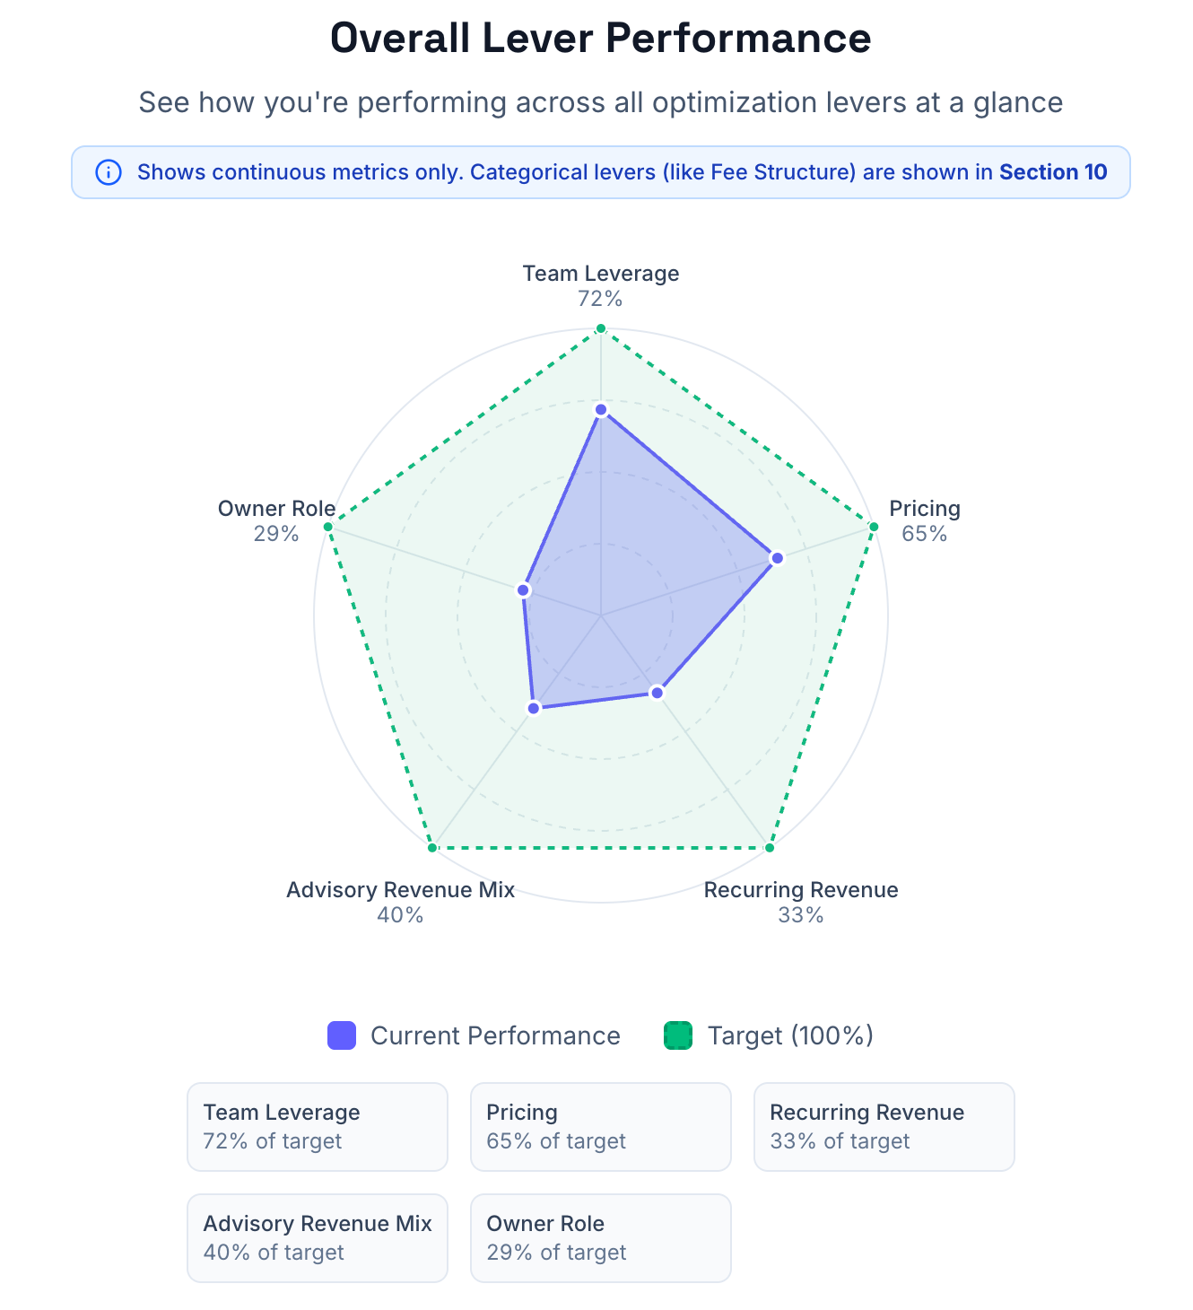This screenshot has width=1193, height=1310.
Task: Click the Owner Role purple data point
Action: [x=524, y=590]
